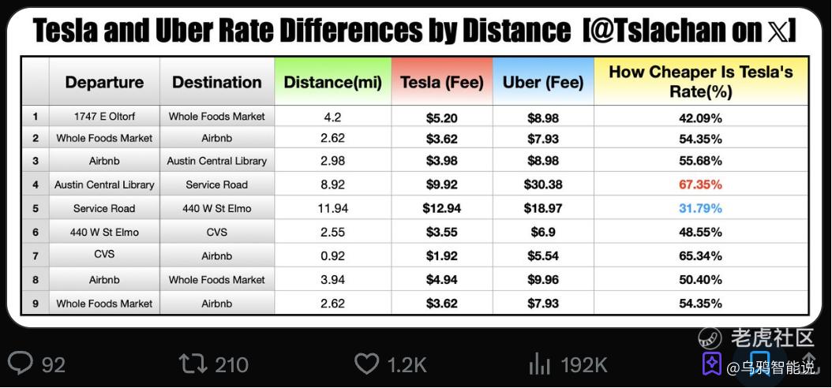Select the Uber (Fee) column header
Screen dimensions: 832x388
(543, 82)
